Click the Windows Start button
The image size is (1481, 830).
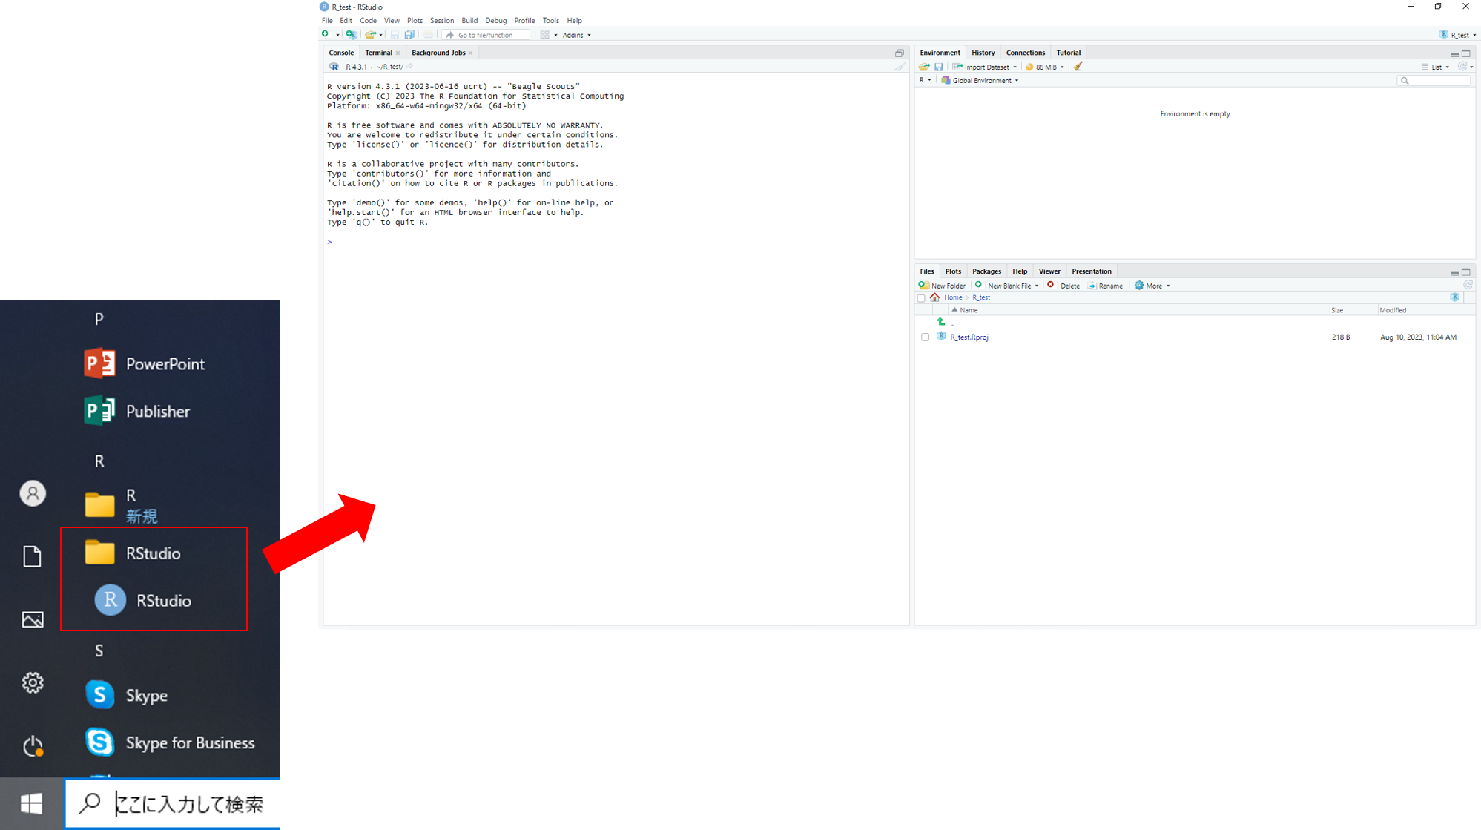click(x=31, y=803)
